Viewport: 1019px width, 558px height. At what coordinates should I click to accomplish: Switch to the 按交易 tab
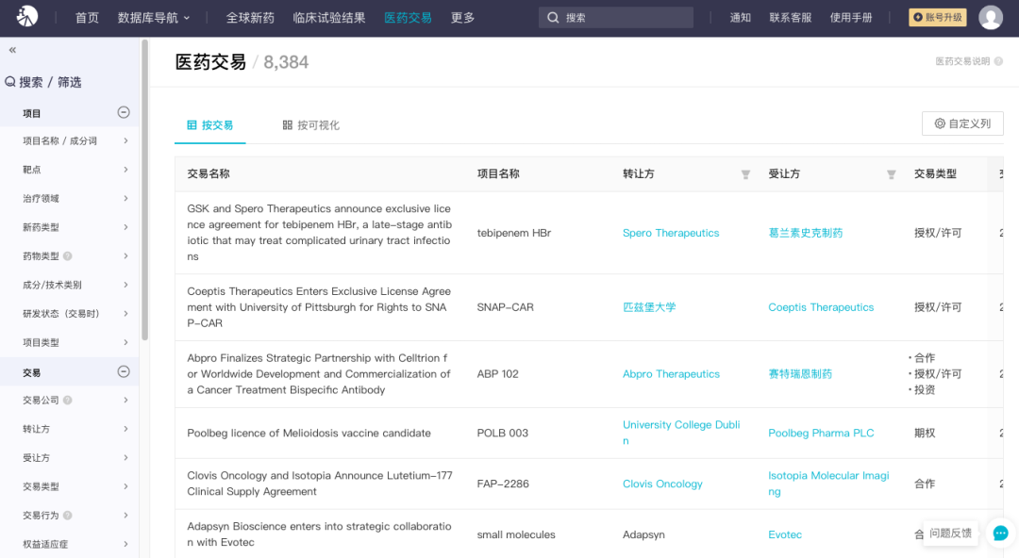point(209,124)
